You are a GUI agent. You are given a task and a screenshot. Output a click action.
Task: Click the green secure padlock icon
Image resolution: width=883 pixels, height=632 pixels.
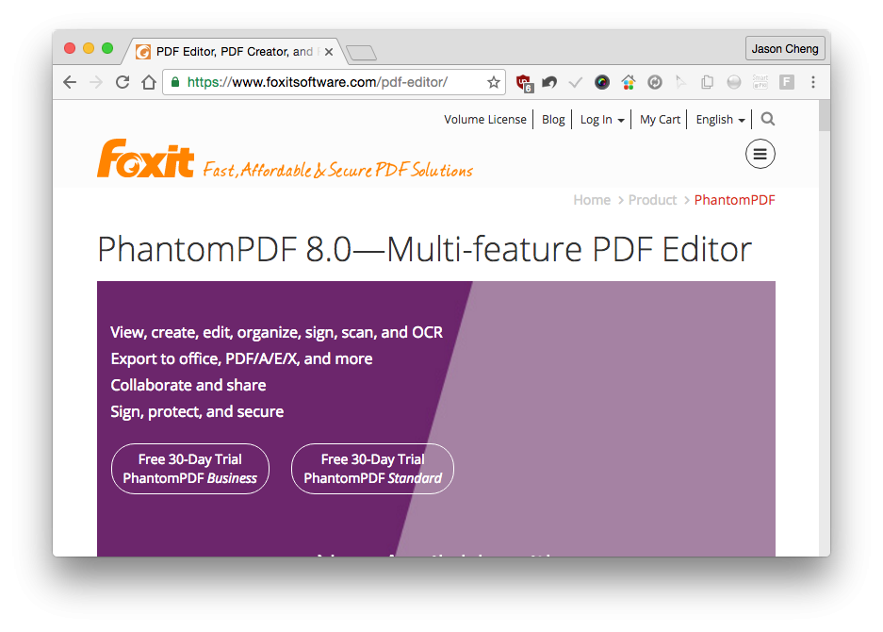click(175, 82)
